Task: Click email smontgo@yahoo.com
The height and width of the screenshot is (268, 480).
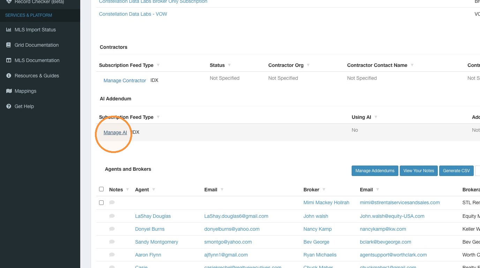Action: [228, 242]
